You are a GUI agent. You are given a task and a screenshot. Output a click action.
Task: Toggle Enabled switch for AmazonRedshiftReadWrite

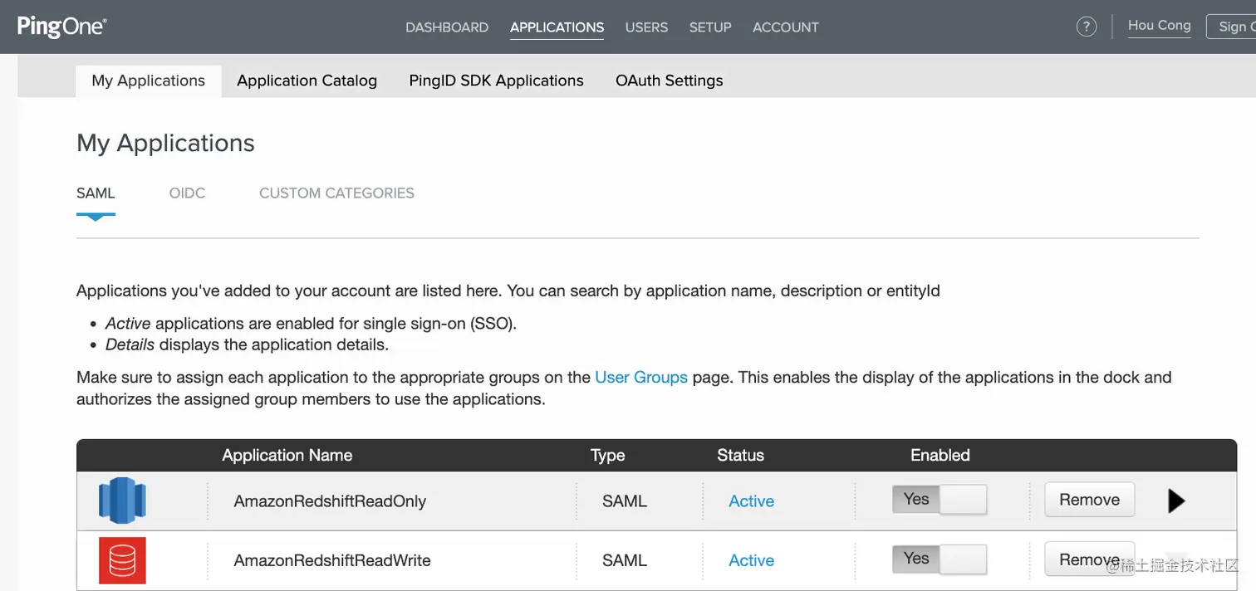(939, 559)
